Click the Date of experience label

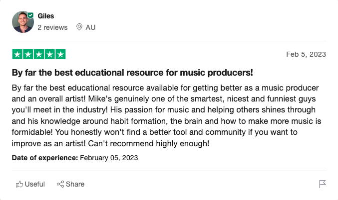click(x=45, y=158)
